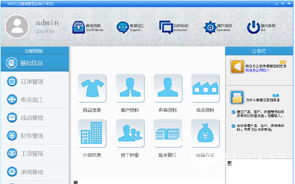
Task: Click the admin username text
Action: click(x=47, y=23)
